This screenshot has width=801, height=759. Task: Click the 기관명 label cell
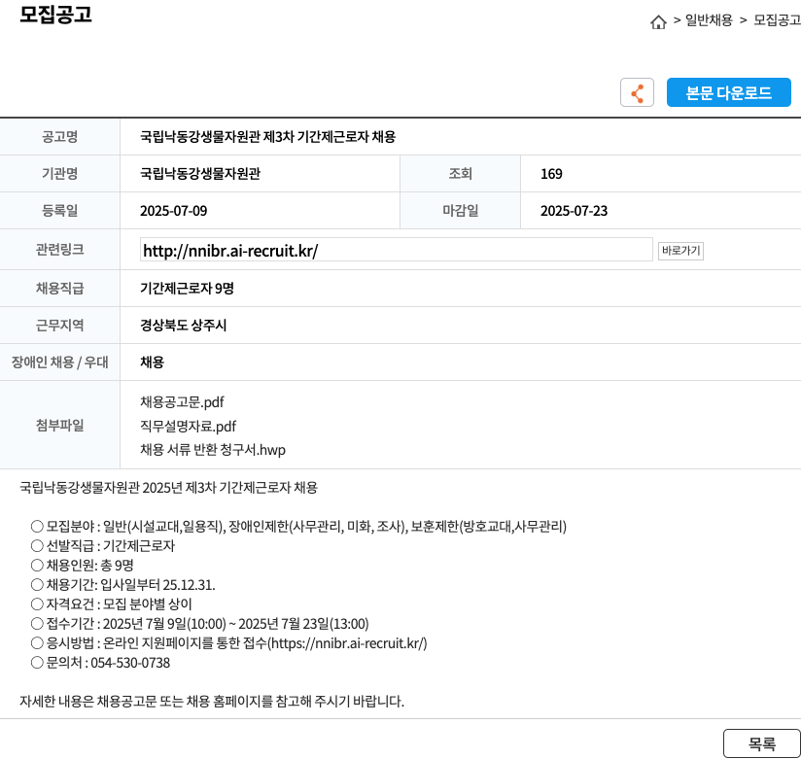tap(59, 174)
